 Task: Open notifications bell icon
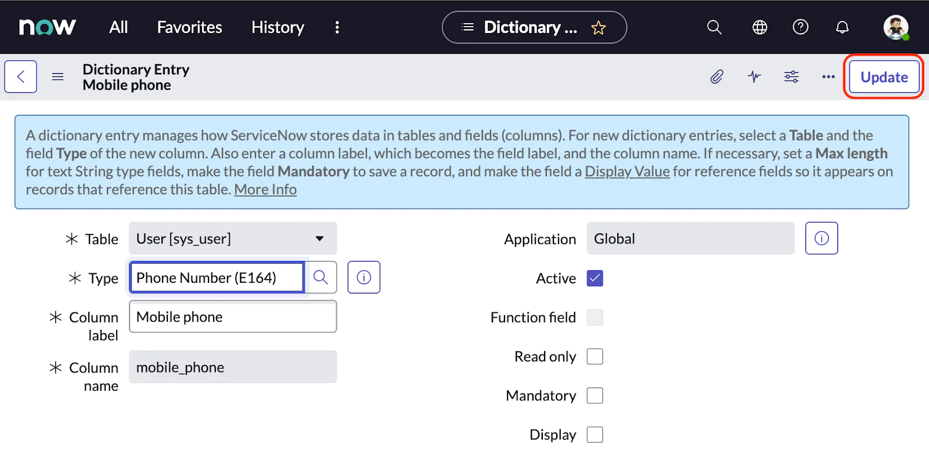[x=842, y=27]
